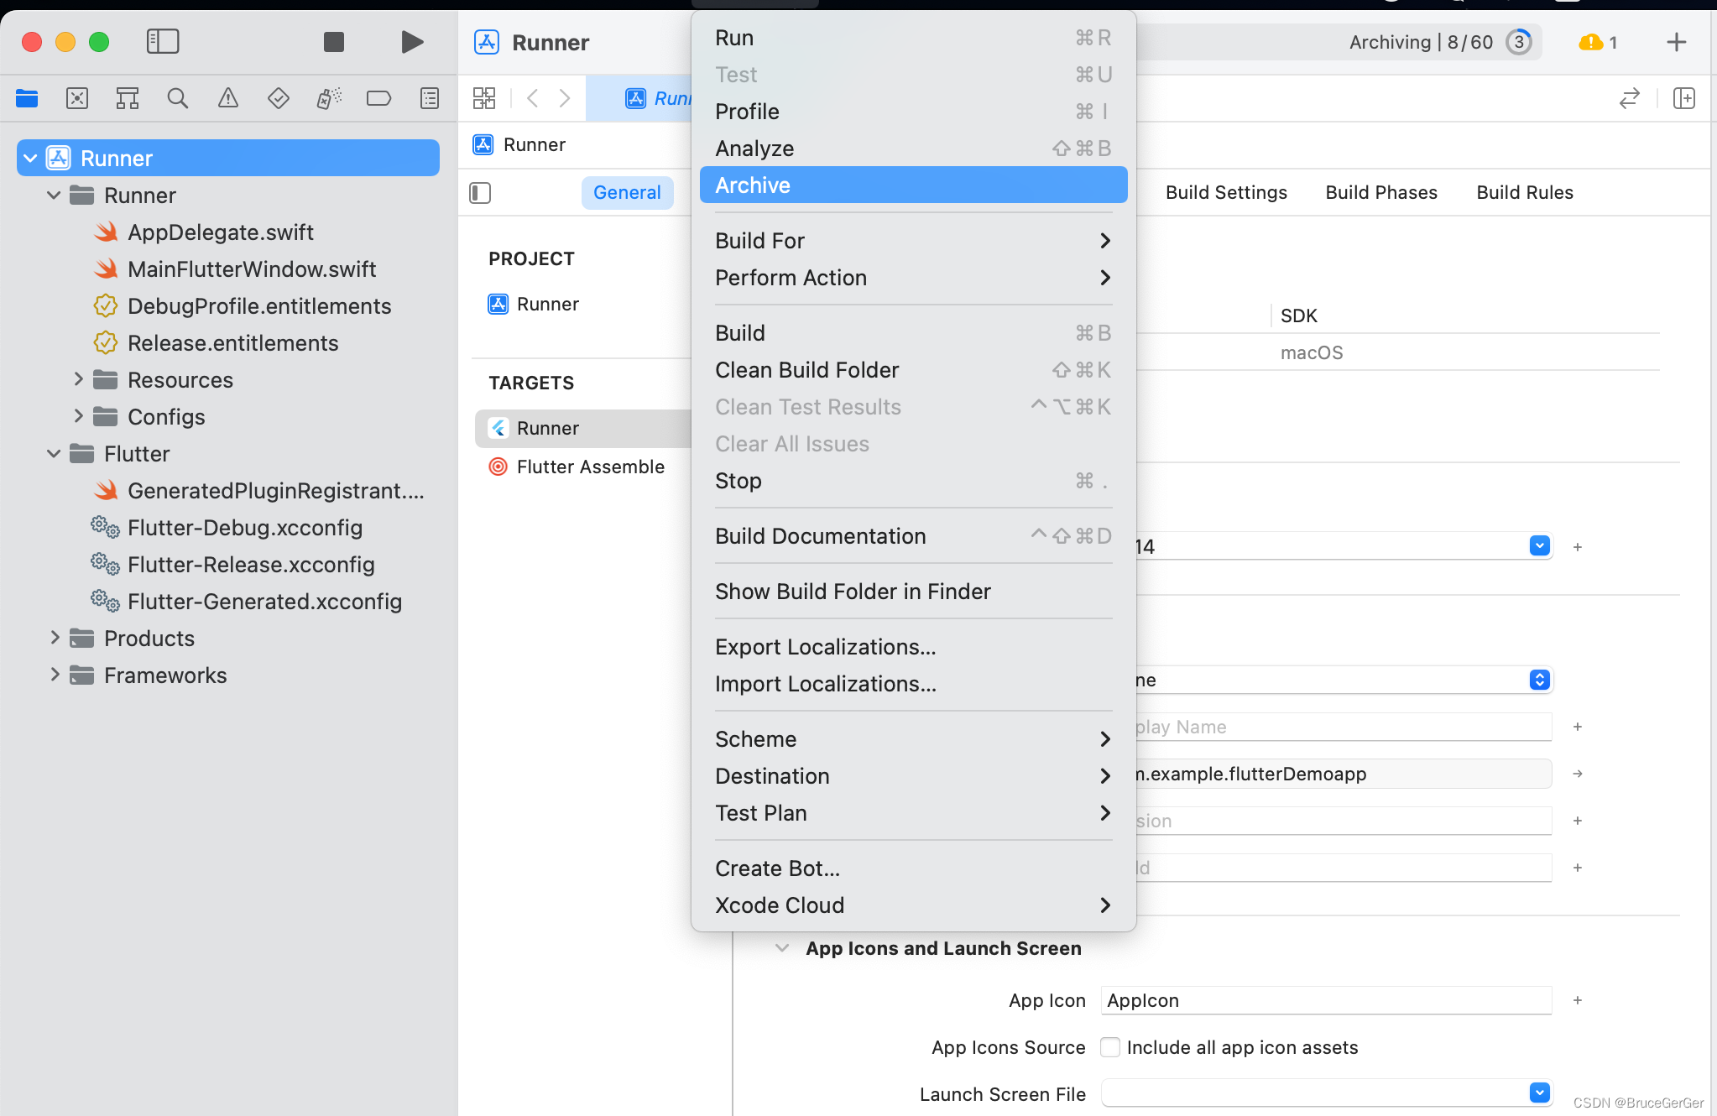Expand the Products folder

tap(55, 638)
